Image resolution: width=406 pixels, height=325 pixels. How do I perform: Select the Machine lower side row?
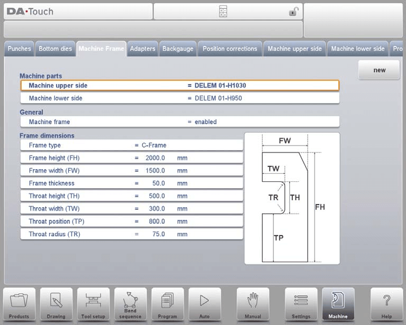pyautogui.click(x=180, y=98)
